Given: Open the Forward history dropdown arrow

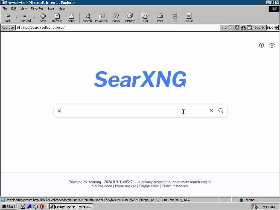Looking at the screenshot, I should tap(34, 18).
